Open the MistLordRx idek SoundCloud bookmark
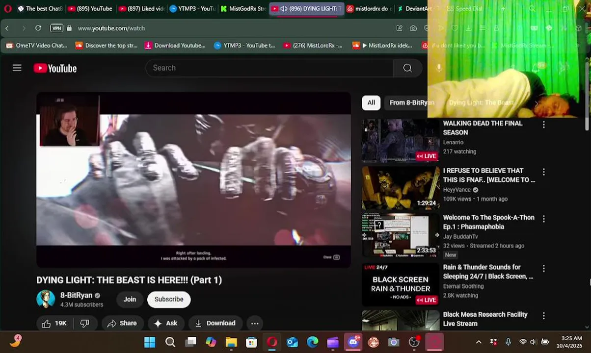The image size is (591, 353). [382, 46]
